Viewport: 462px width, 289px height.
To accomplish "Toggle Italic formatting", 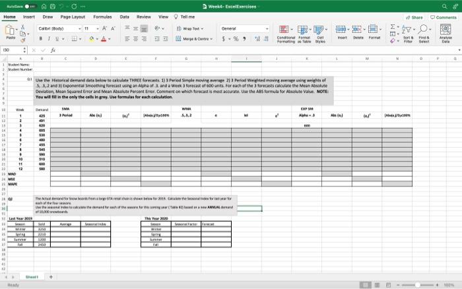I will pos(49,38).
